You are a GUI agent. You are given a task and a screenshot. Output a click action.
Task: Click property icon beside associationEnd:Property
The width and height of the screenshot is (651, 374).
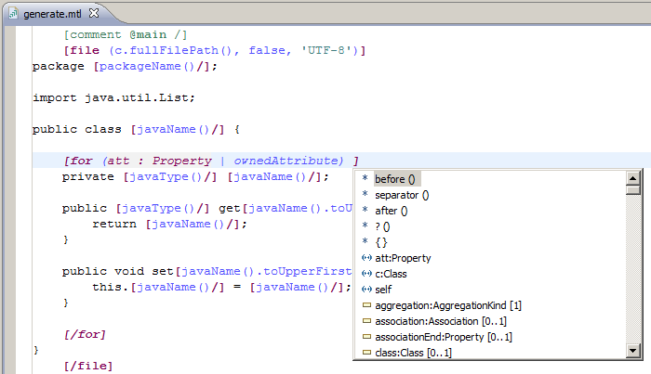pos(366,336)
